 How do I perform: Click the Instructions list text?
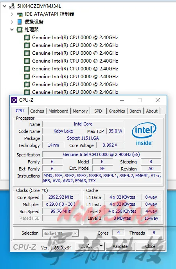click(102, 178)
